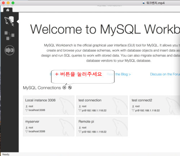The height and width of the screenshot is (156, 180).
Task: Click localhost:3306 under Local instance 3306
Action: tap(37, 110)
